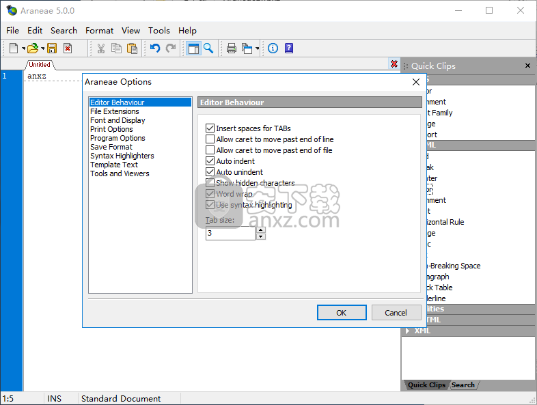The image size is (537, 405).
Task: Close the Araneae Options dialog
Action: pyautogui.click(x=416, y=82)
